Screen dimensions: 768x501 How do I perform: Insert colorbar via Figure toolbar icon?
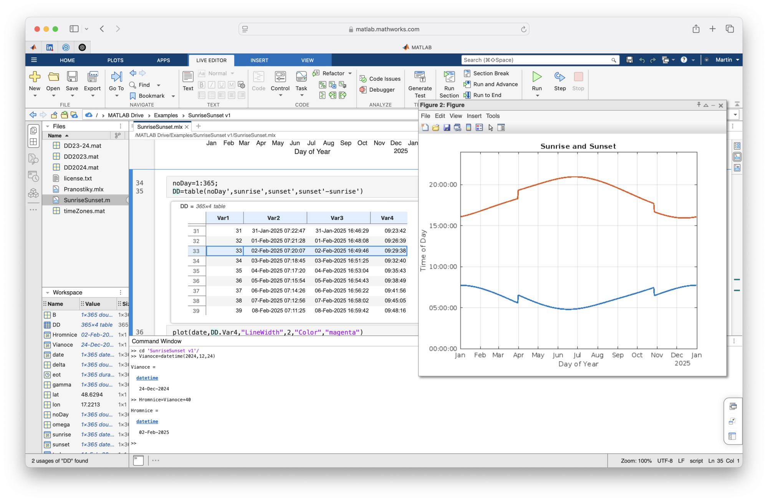coord(468,128)
